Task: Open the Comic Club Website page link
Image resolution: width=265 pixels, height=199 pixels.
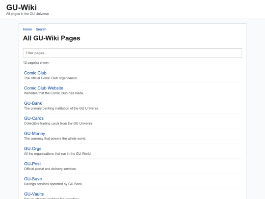Action: [x=44, y=88]
